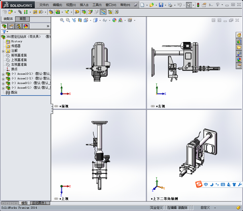This screenshot has height=211, width=243.
Task: Open the 插入(I) menu
Action: (84, 5)
